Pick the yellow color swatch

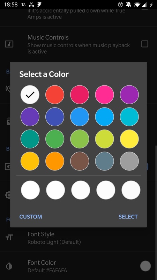click(x=129, y=139)
